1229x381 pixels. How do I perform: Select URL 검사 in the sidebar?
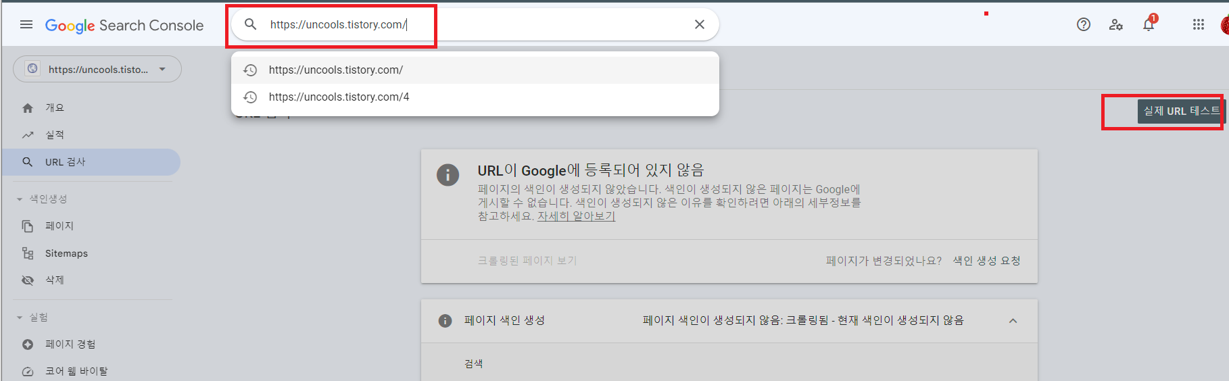coord(91,162)
